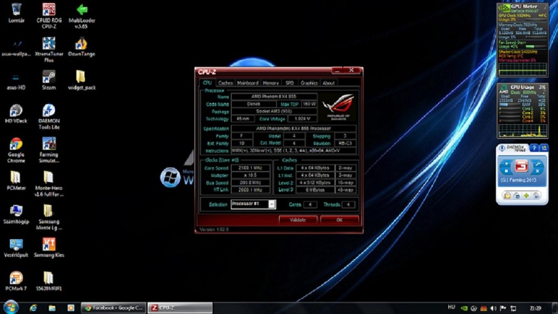Screen dimensions: 558x314
Task: Open the Selection Processor #1 dropdown
Action: (x=253, y=204)
